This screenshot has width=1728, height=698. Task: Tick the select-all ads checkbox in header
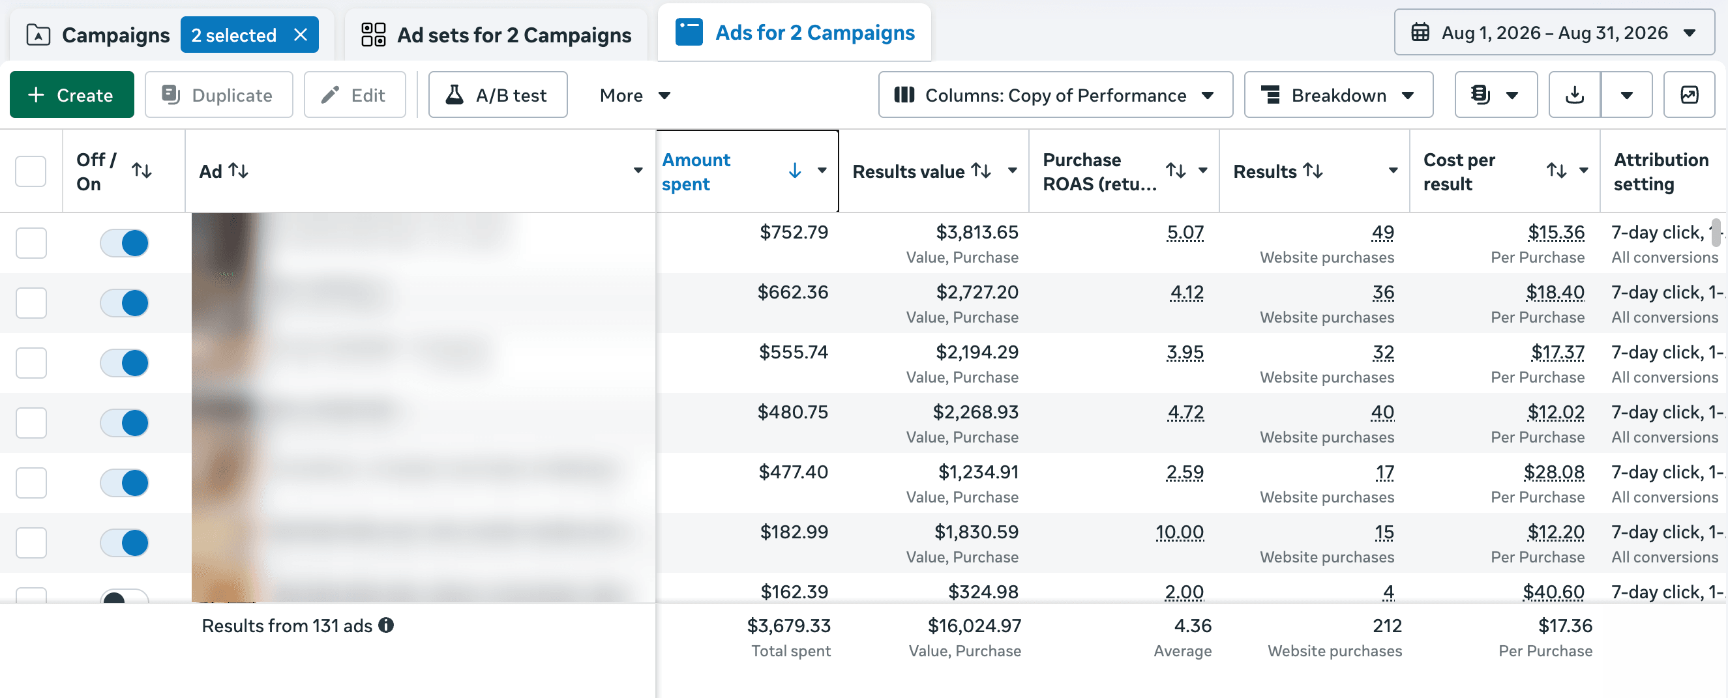pos(31,171)
